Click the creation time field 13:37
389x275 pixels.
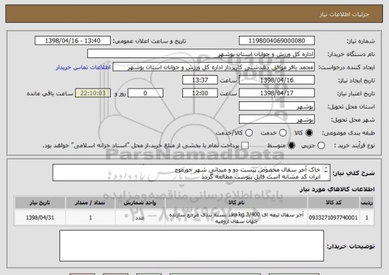pos(200,80)
